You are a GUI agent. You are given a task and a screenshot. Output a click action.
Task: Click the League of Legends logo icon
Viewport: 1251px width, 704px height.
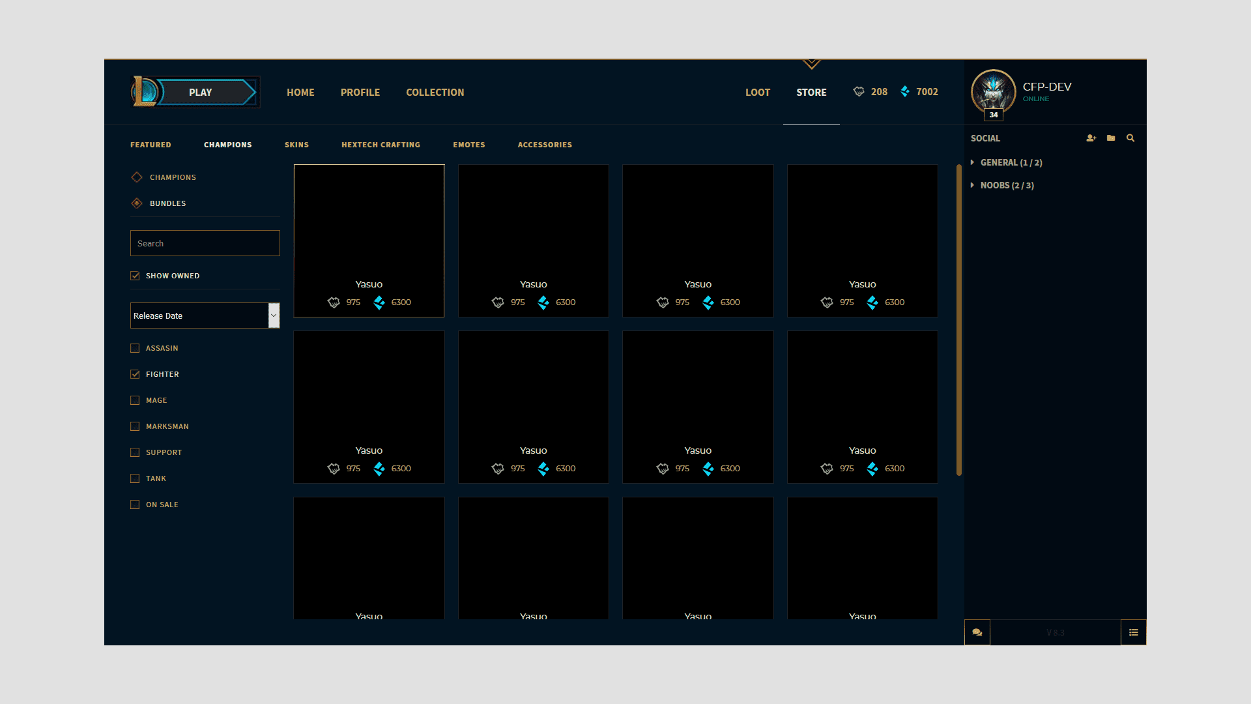pyautogui.click(x=144, y=91)
